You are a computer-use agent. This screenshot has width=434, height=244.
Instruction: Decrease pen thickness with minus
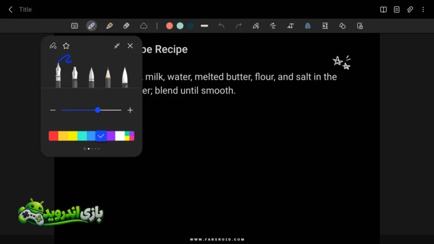pos(53,110)
